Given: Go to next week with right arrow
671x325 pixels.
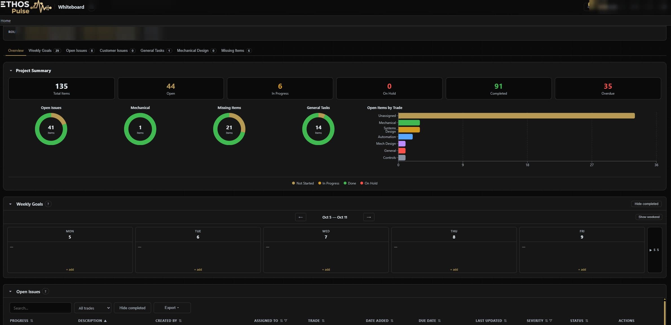Looking at the screenshot, I should (x=369, y=217).
